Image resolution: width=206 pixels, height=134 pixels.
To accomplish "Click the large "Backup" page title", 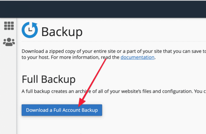I will [62, 32].
